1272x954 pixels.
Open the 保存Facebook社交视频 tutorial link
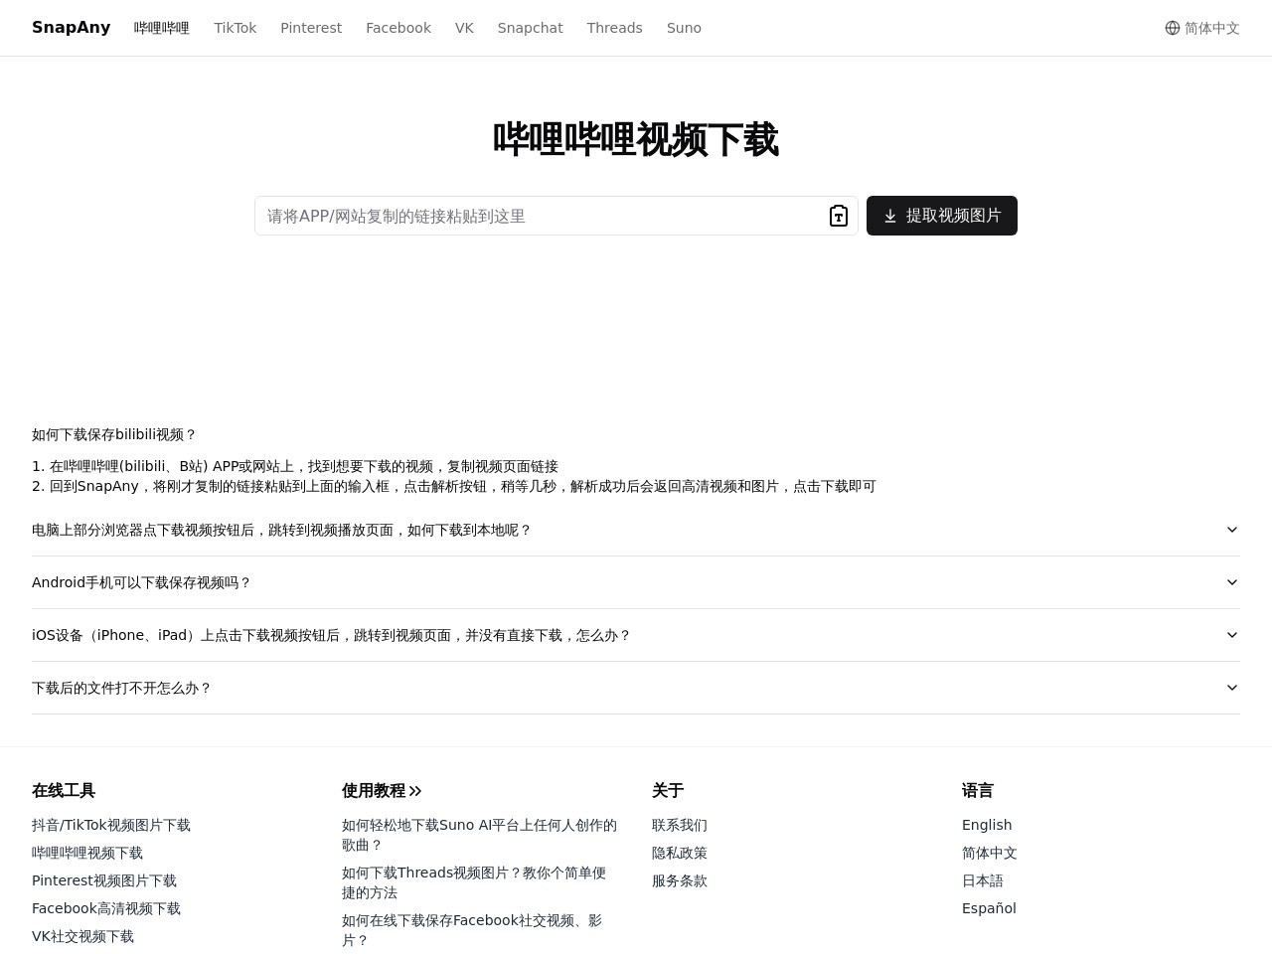[x=472, y=930]
